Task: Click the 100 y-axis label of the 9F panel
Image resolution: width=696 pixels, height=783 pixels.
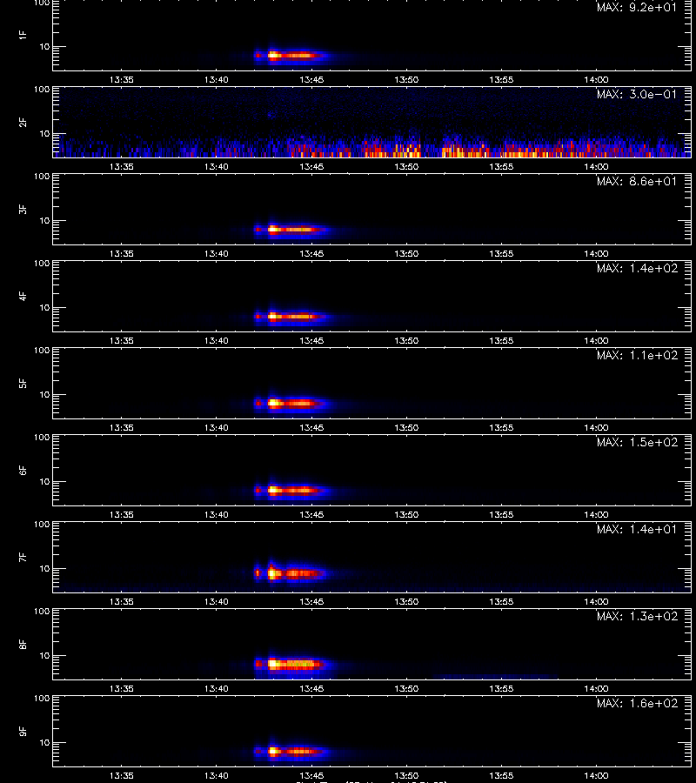Action: coord(42,698)
